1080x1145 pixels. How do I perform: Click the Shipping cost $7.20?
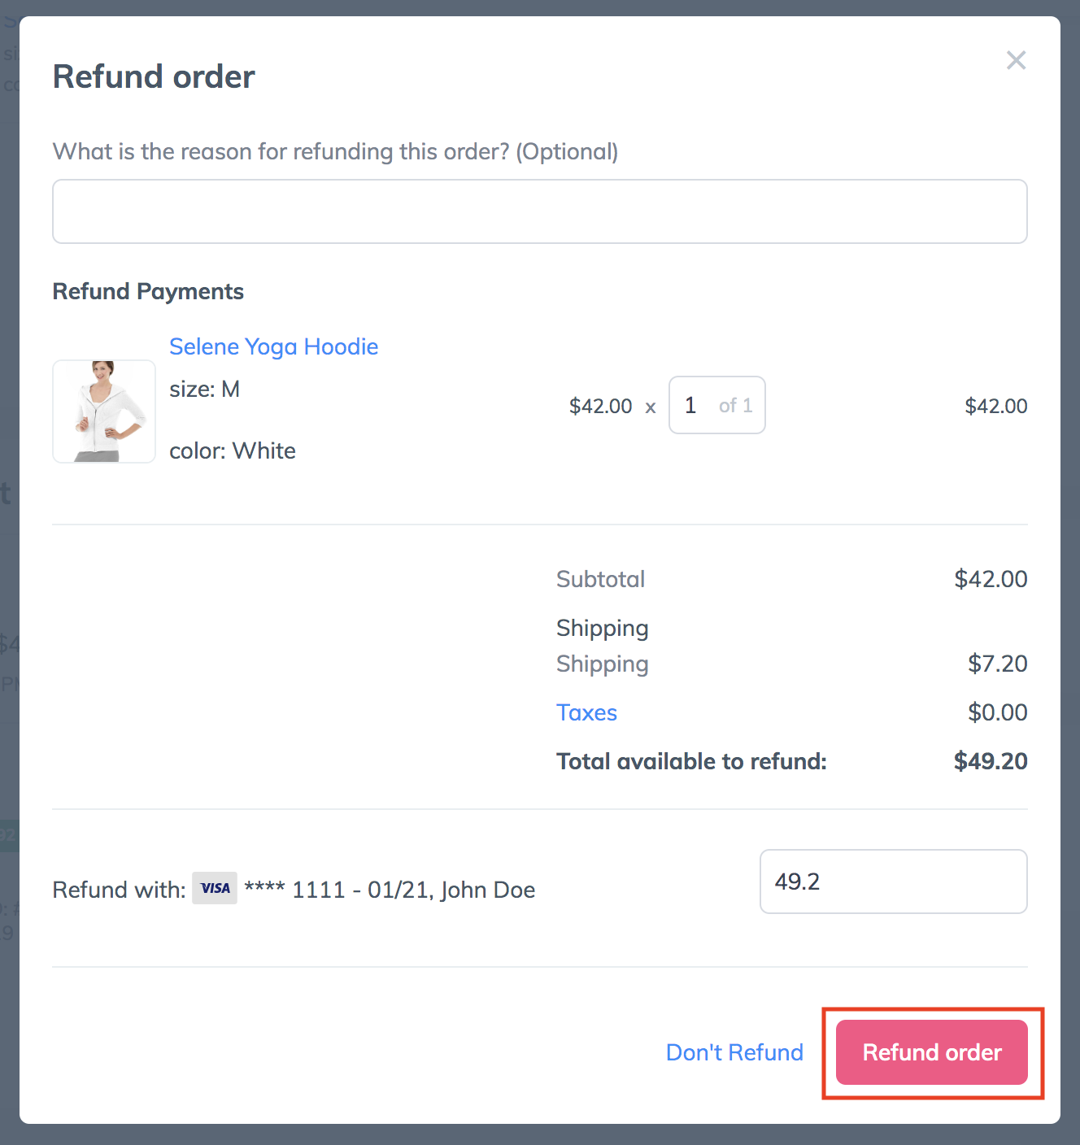(997, 664)
